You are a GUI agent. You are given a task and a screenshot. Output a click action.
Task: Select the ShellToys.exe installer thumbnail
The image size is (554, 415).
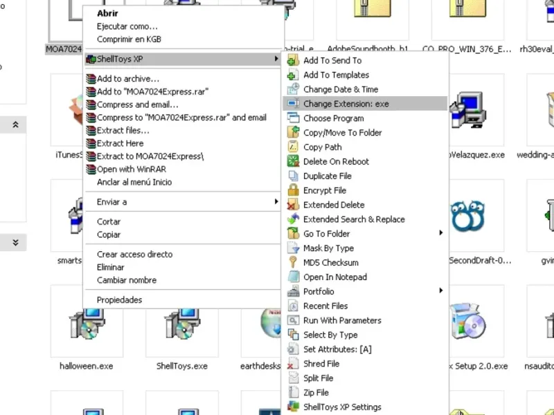[182, 324]
